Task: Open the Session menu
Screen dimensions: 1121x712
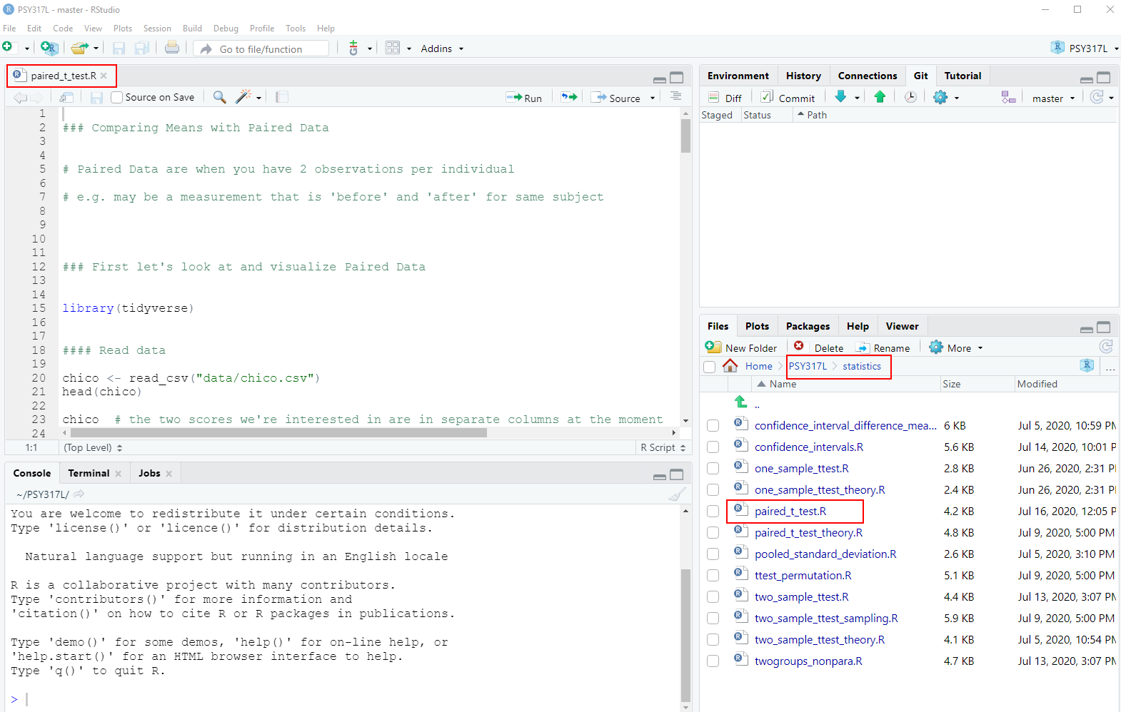Action: click(157, 29)
